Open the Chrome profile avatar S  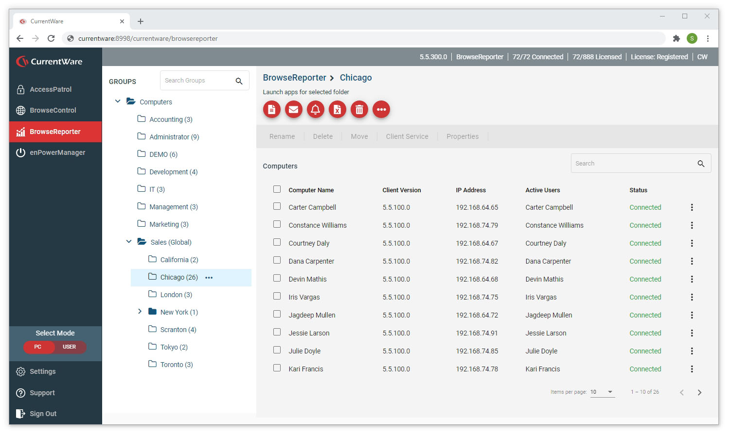(692, 38)
